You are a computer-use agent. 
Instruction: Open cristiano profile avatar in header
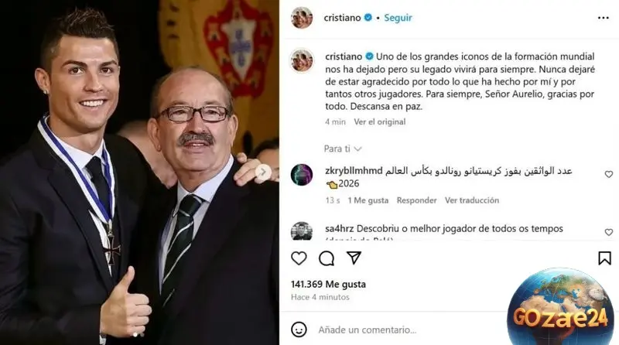pyautogui.click(x=302, y=18)
